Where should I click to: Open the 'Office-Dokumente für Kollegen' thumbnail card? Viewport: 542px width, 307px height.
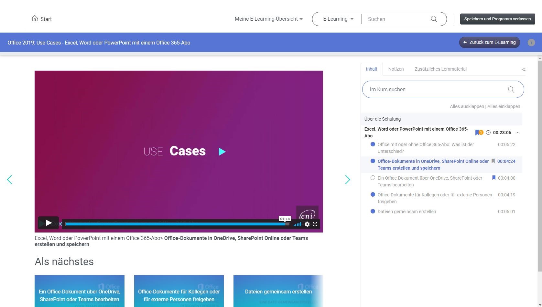coord(179,291)
